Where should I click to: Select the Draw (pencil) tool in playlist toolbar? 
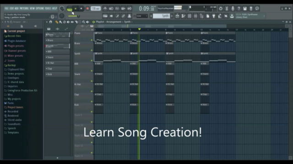(57, 22)
